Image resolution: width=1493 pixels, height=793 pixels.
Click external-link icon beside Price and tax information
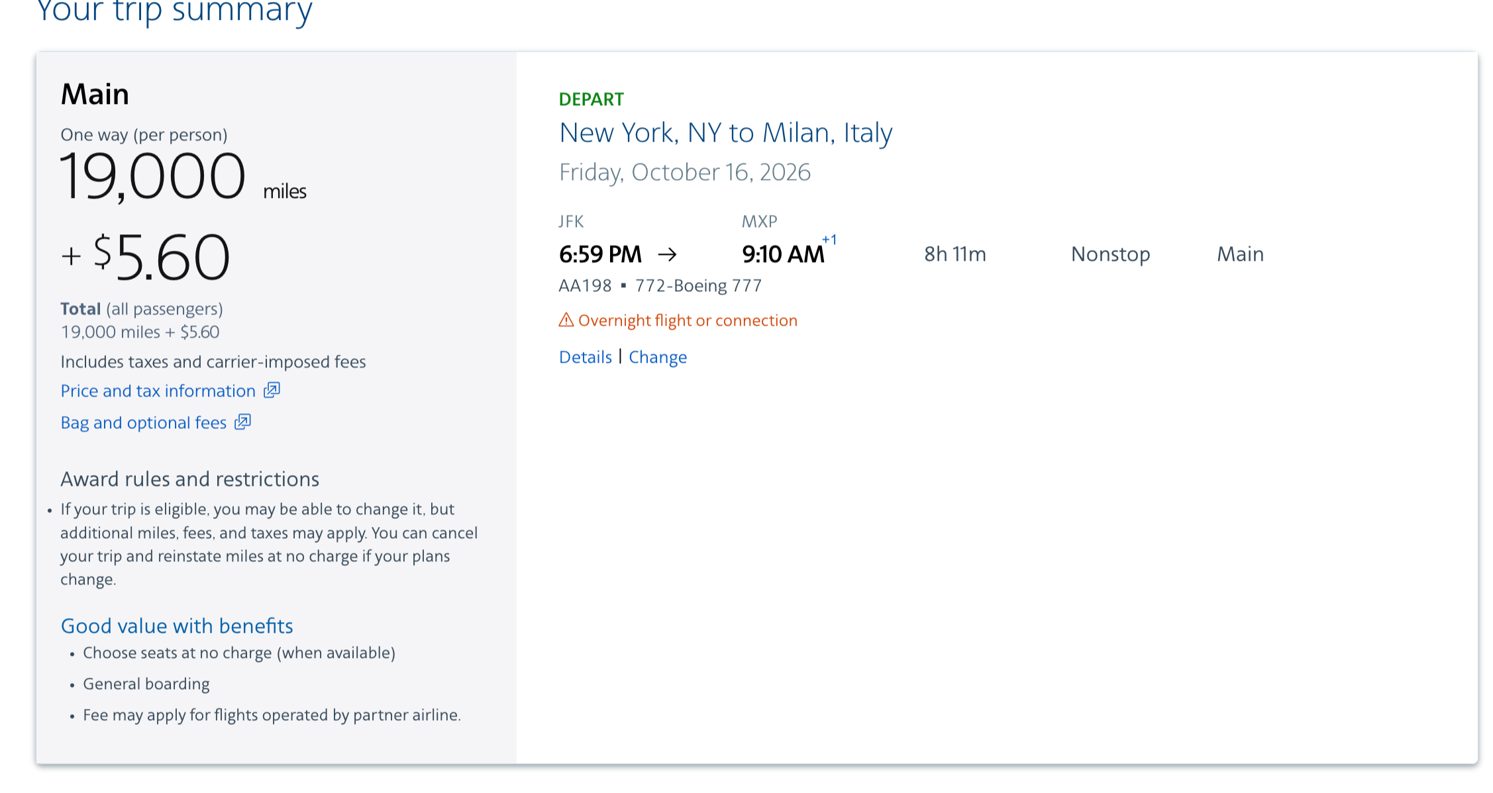(272, 390)
